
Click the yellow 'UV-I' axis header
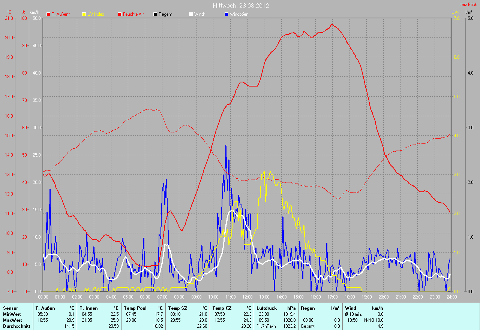[x=455, y=12]
